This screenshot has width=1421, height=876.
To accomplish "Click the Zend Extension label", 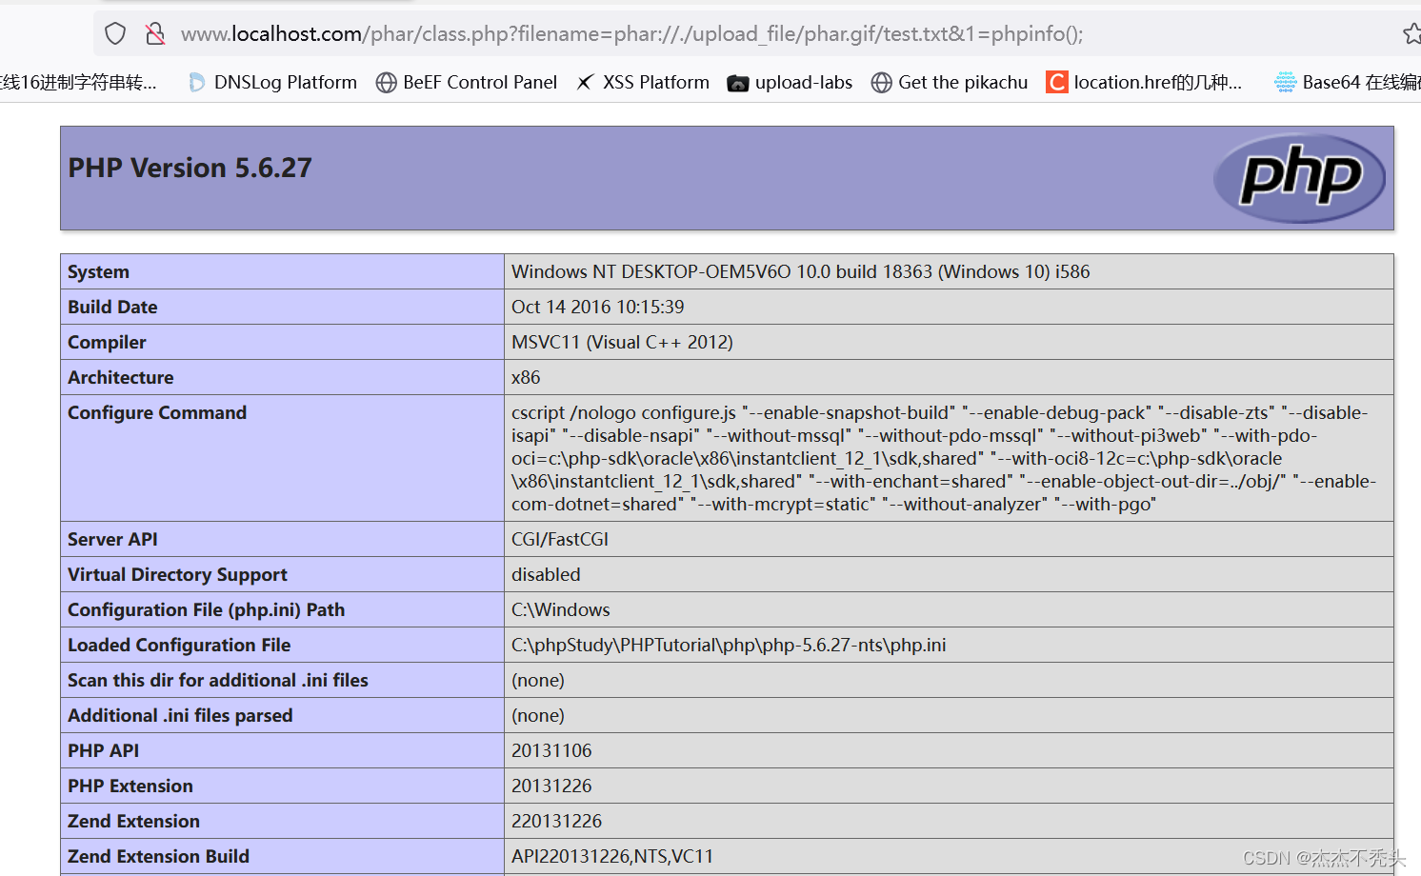I will (133, 822).
